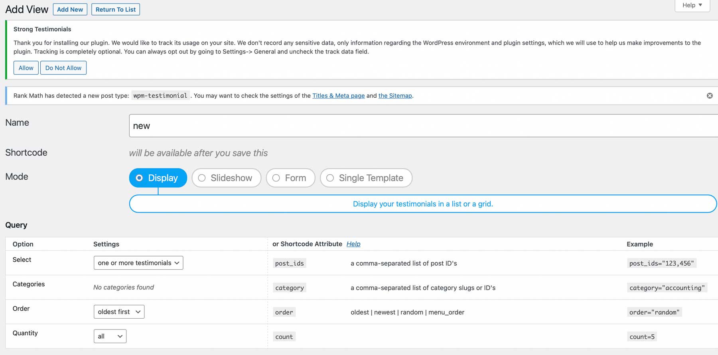Open the Shortcode Attribute Help link
The height and width of the screenshot is (355, 718).
353,244
